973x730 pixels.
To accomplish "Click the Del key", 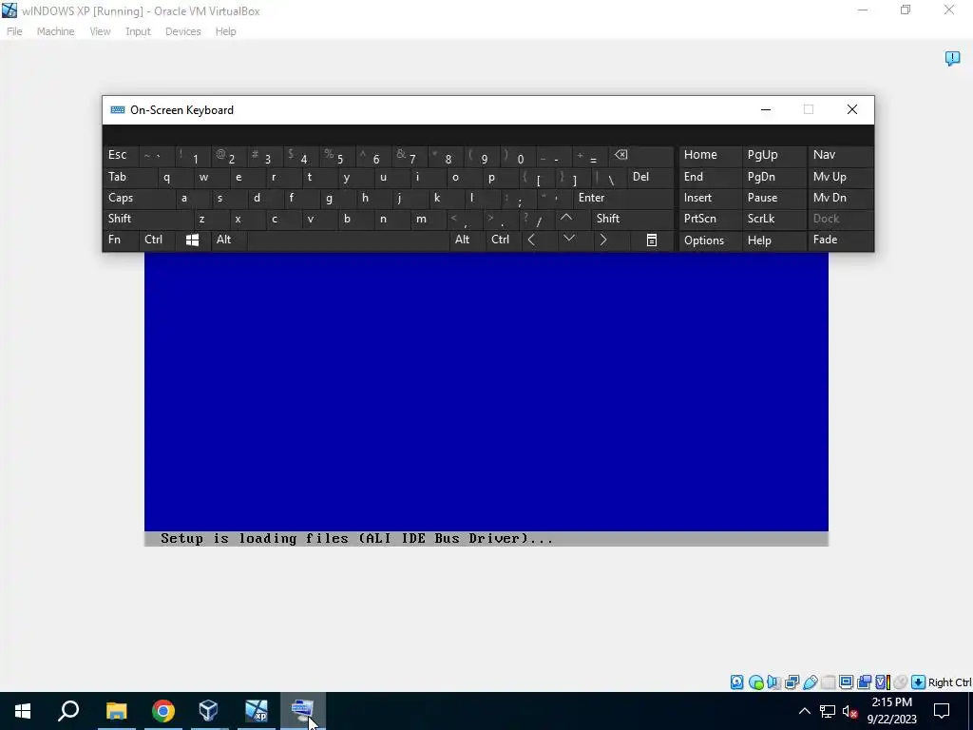I will click(651, 177).
